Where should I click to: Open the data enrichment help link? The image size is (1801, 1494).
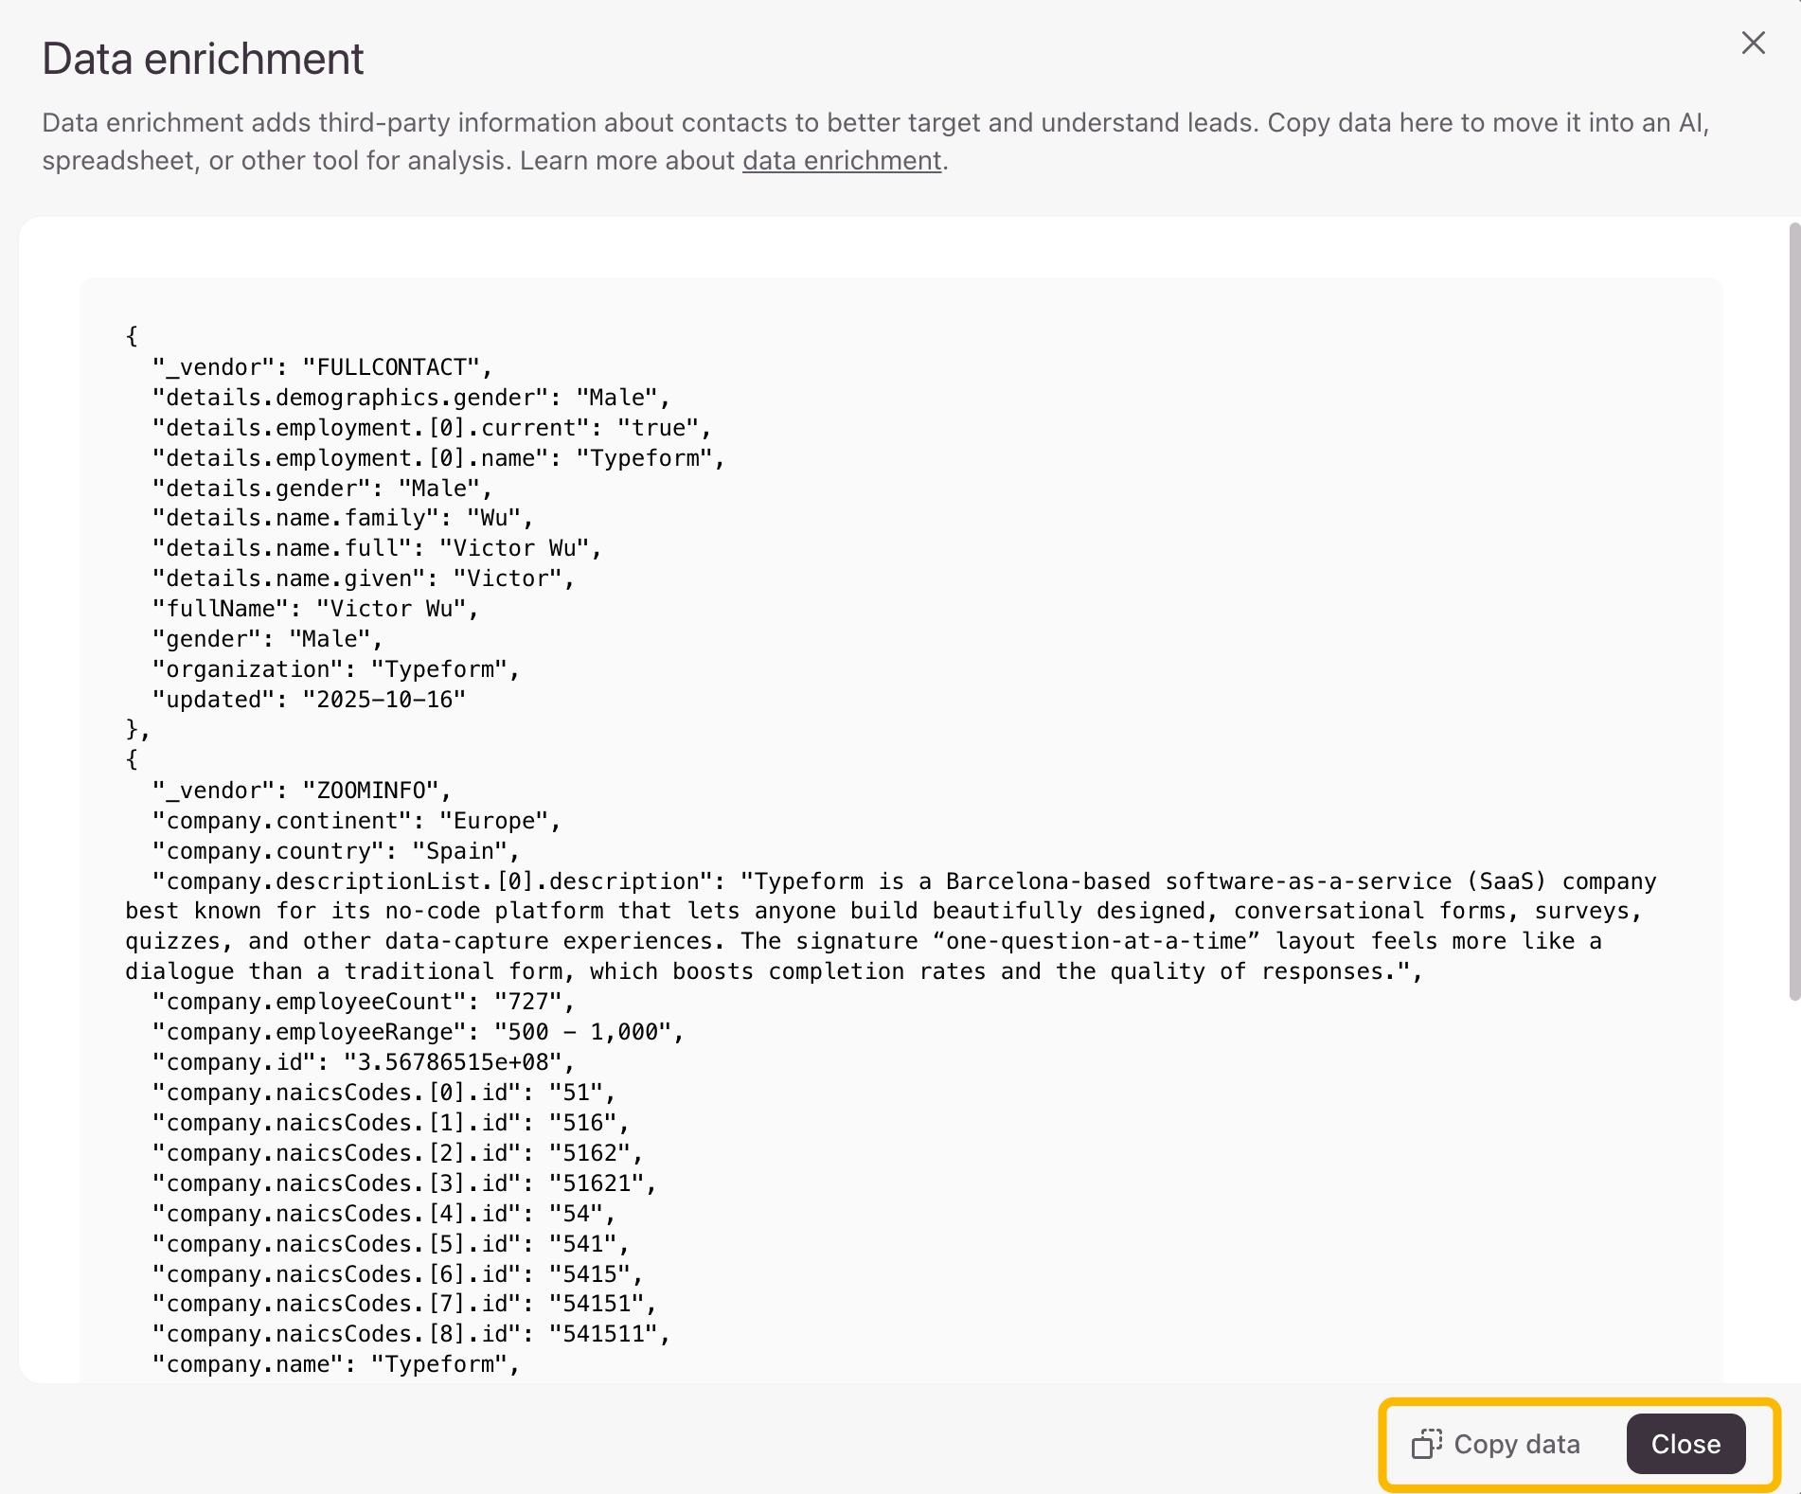tap(841, 161)
